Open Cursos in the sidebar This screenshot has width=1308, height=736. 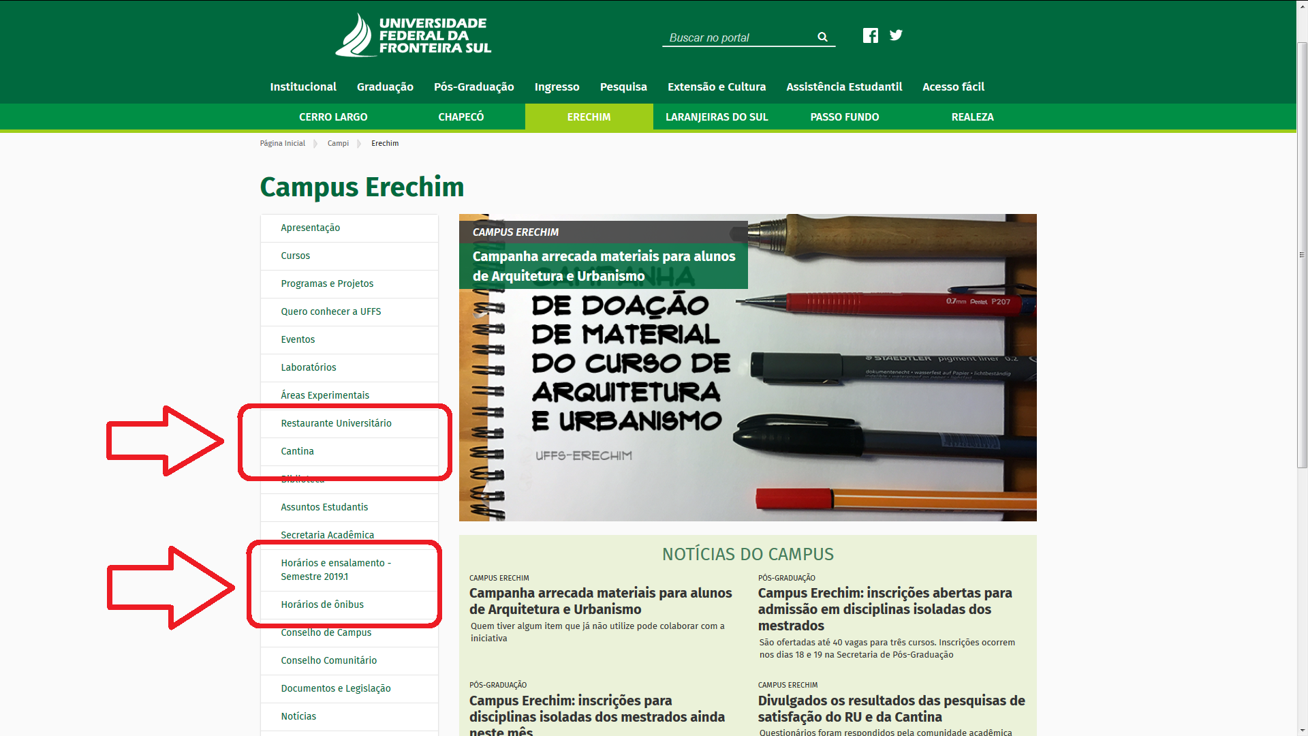pos(349,256)
